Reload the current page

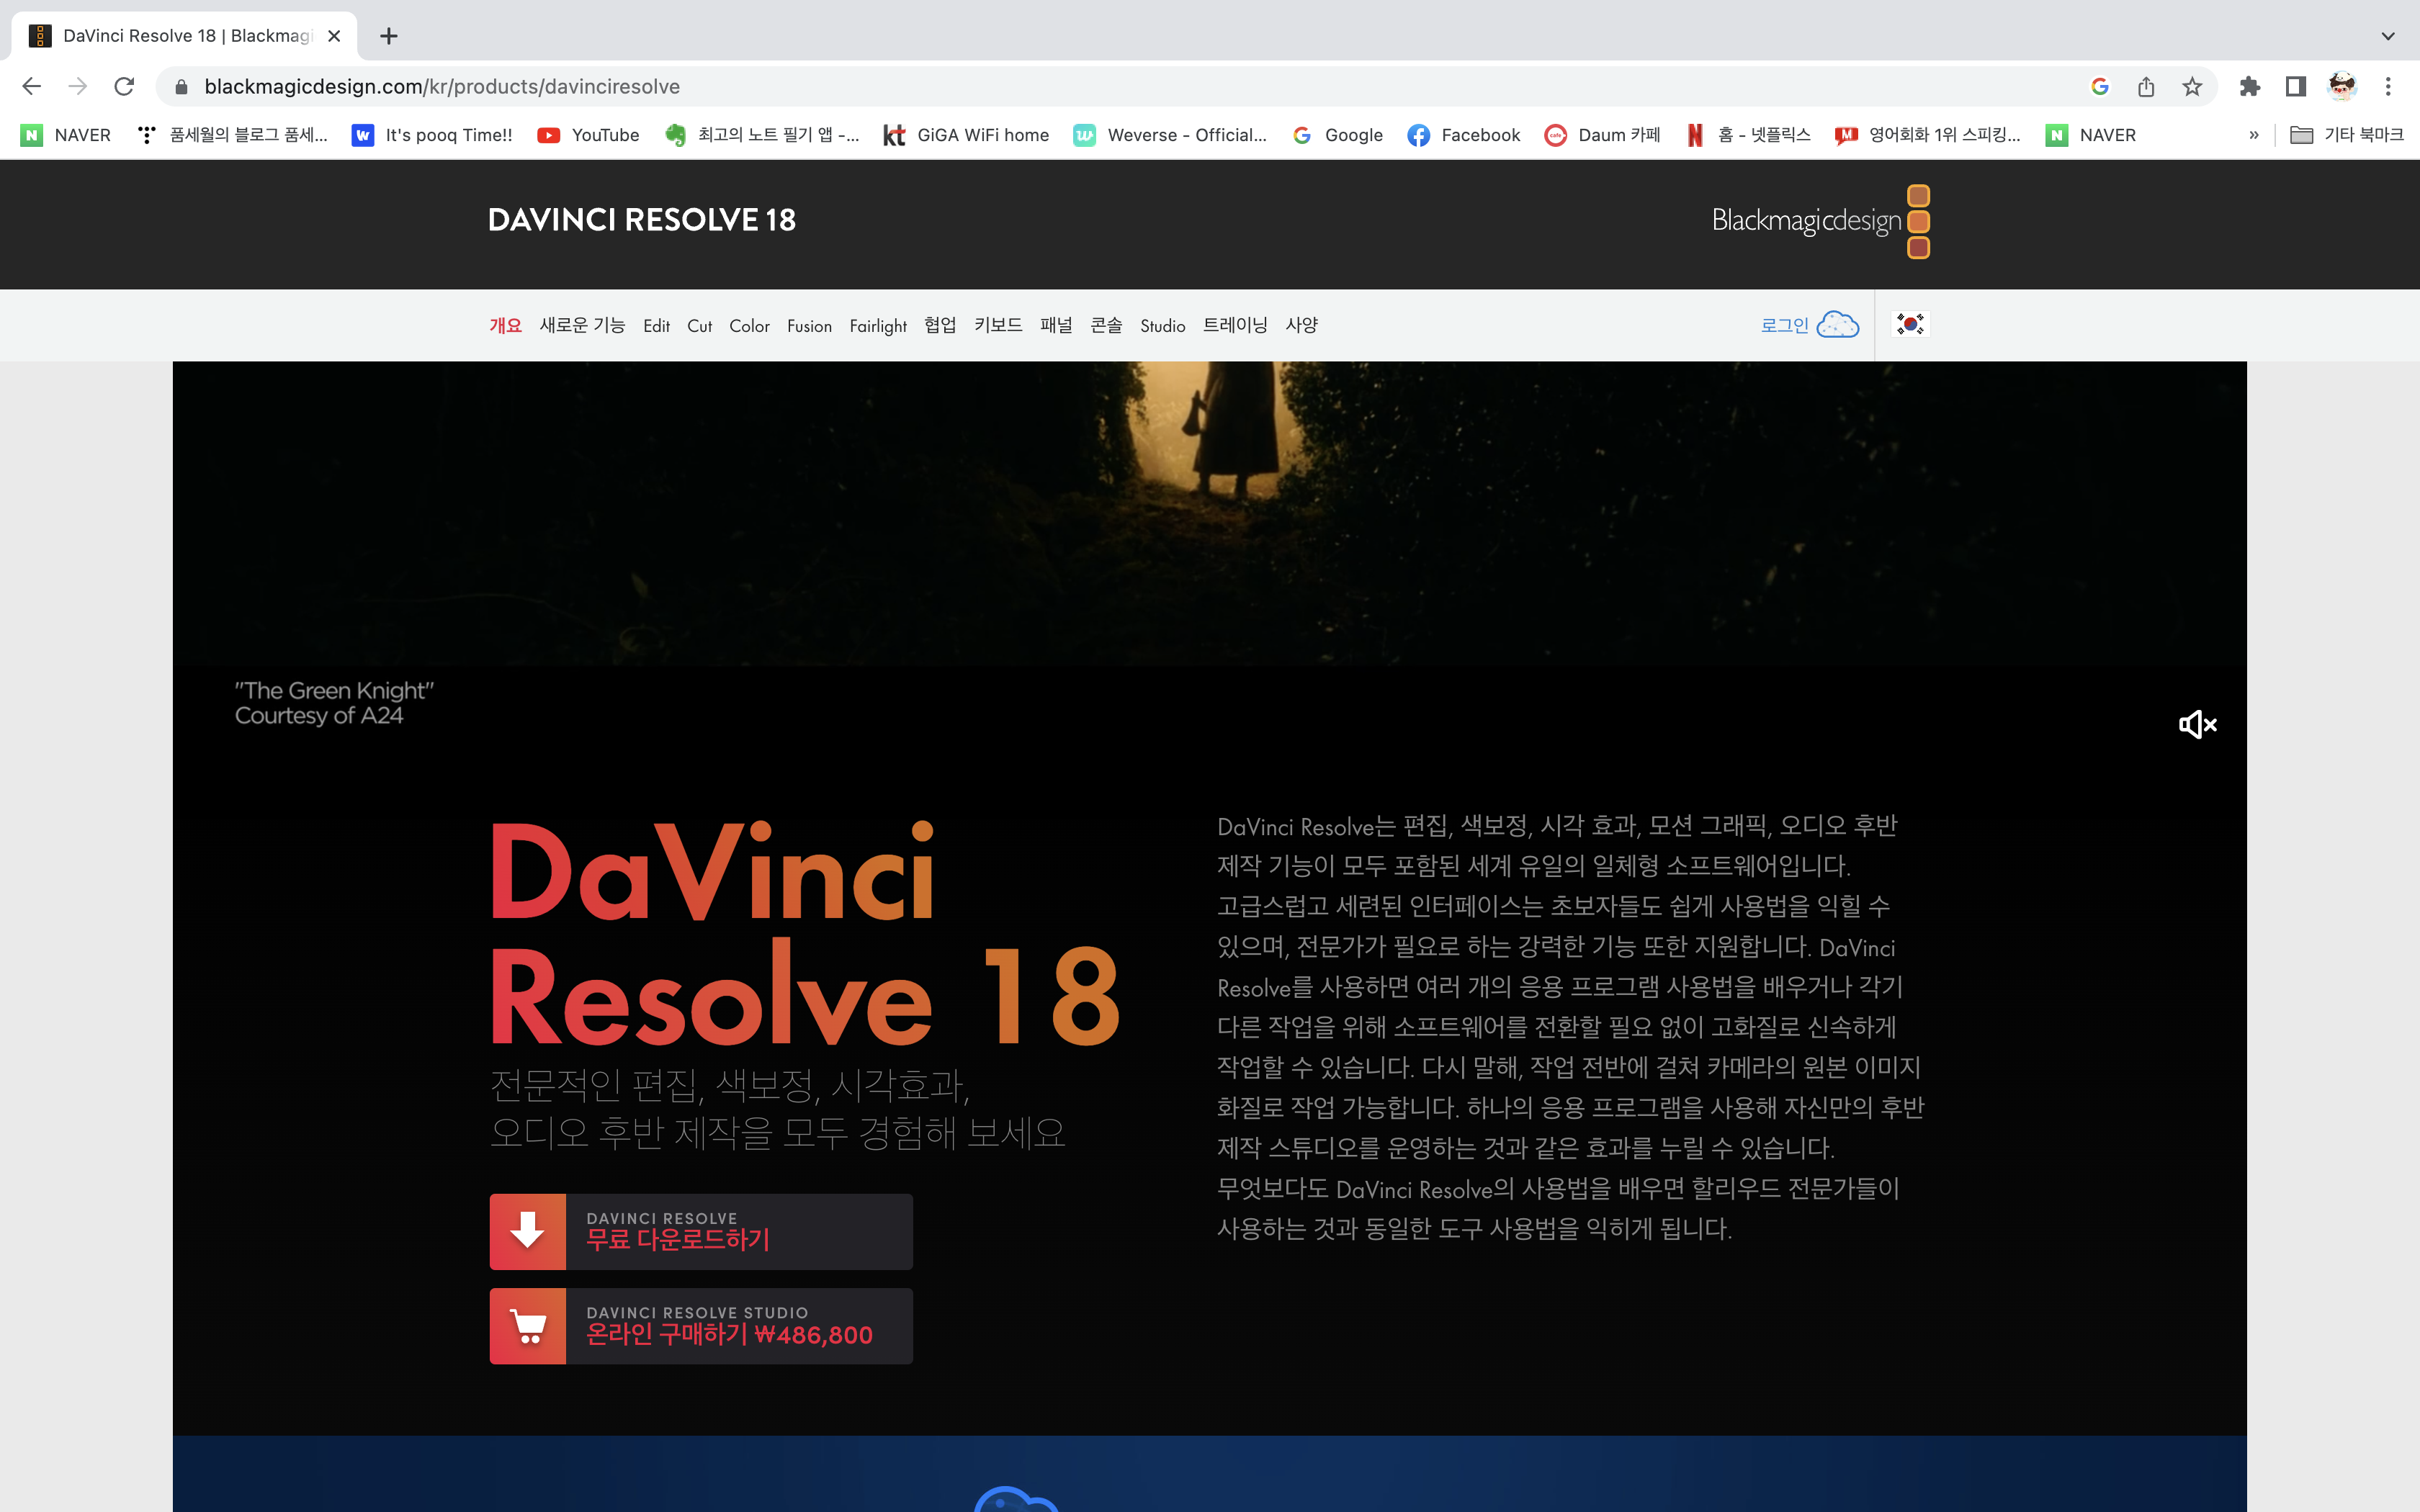tap(124, 87)
